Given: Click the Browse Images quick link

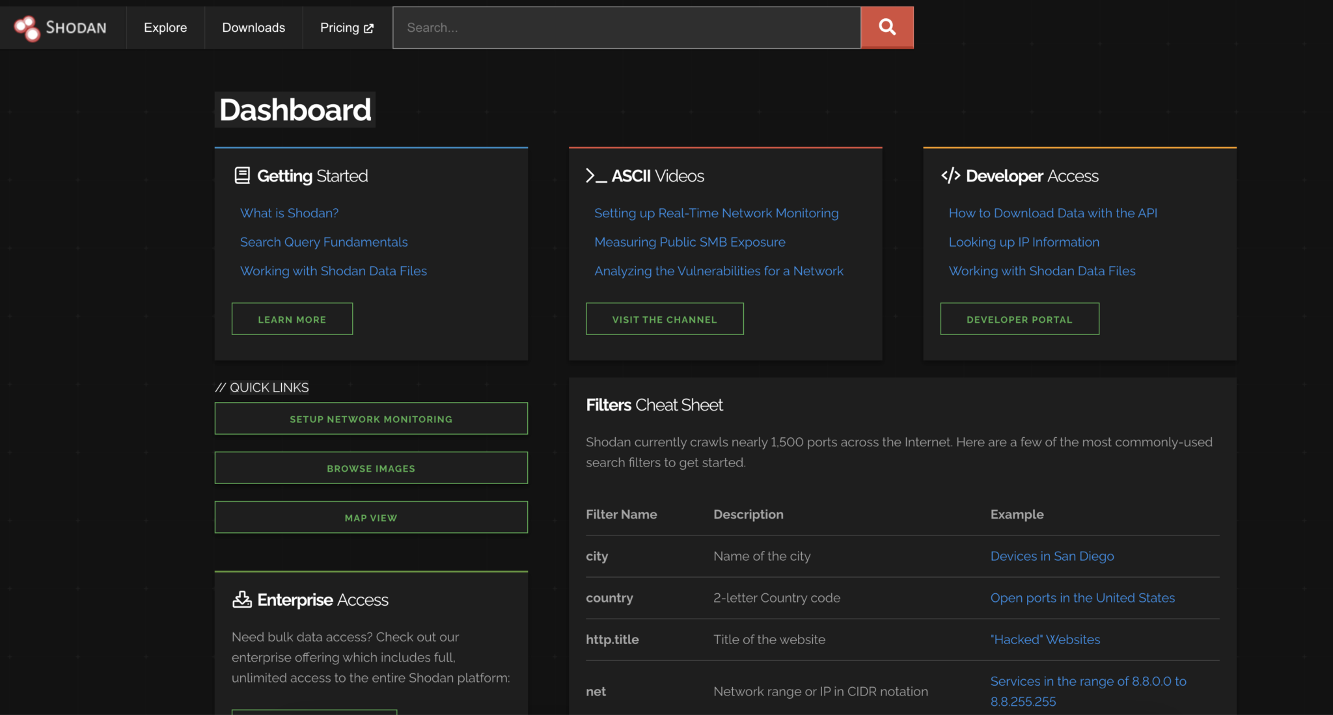Looking at the screenshot, I should (x=370, y=468).
